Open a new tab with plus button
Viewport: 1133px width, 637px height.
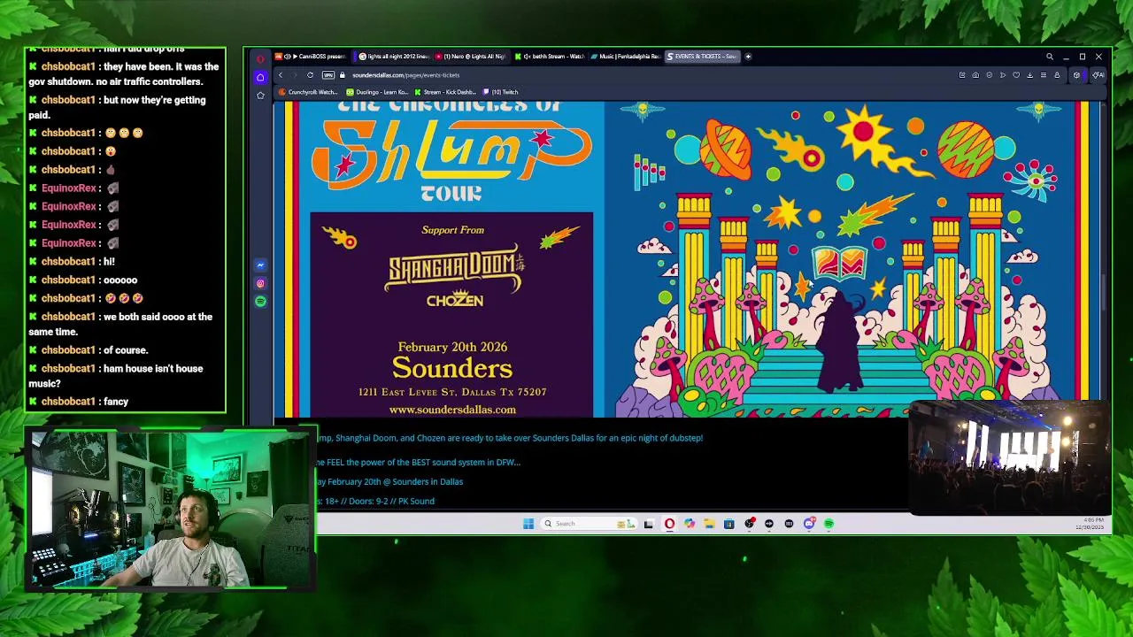(x=748, y=57)
